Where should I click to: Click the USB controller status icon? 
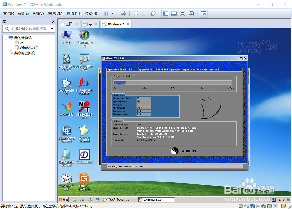point(270,206)
